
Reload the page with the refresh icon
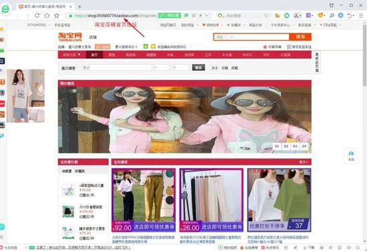(37, 15)
